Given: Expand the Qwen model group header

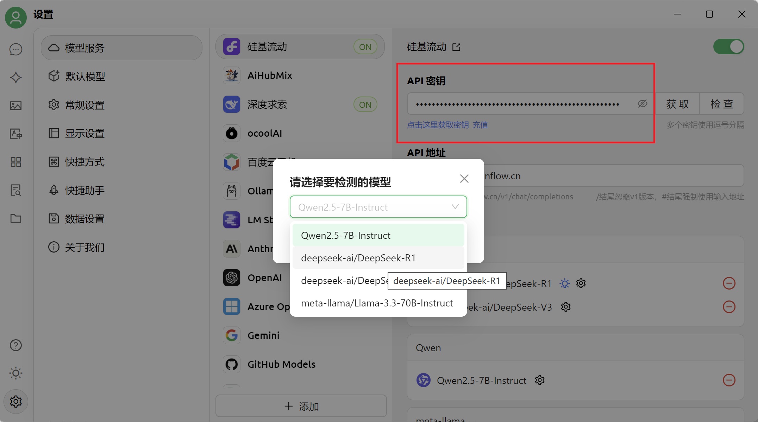Looking at the screenshot, I should (x=575, y=348).
